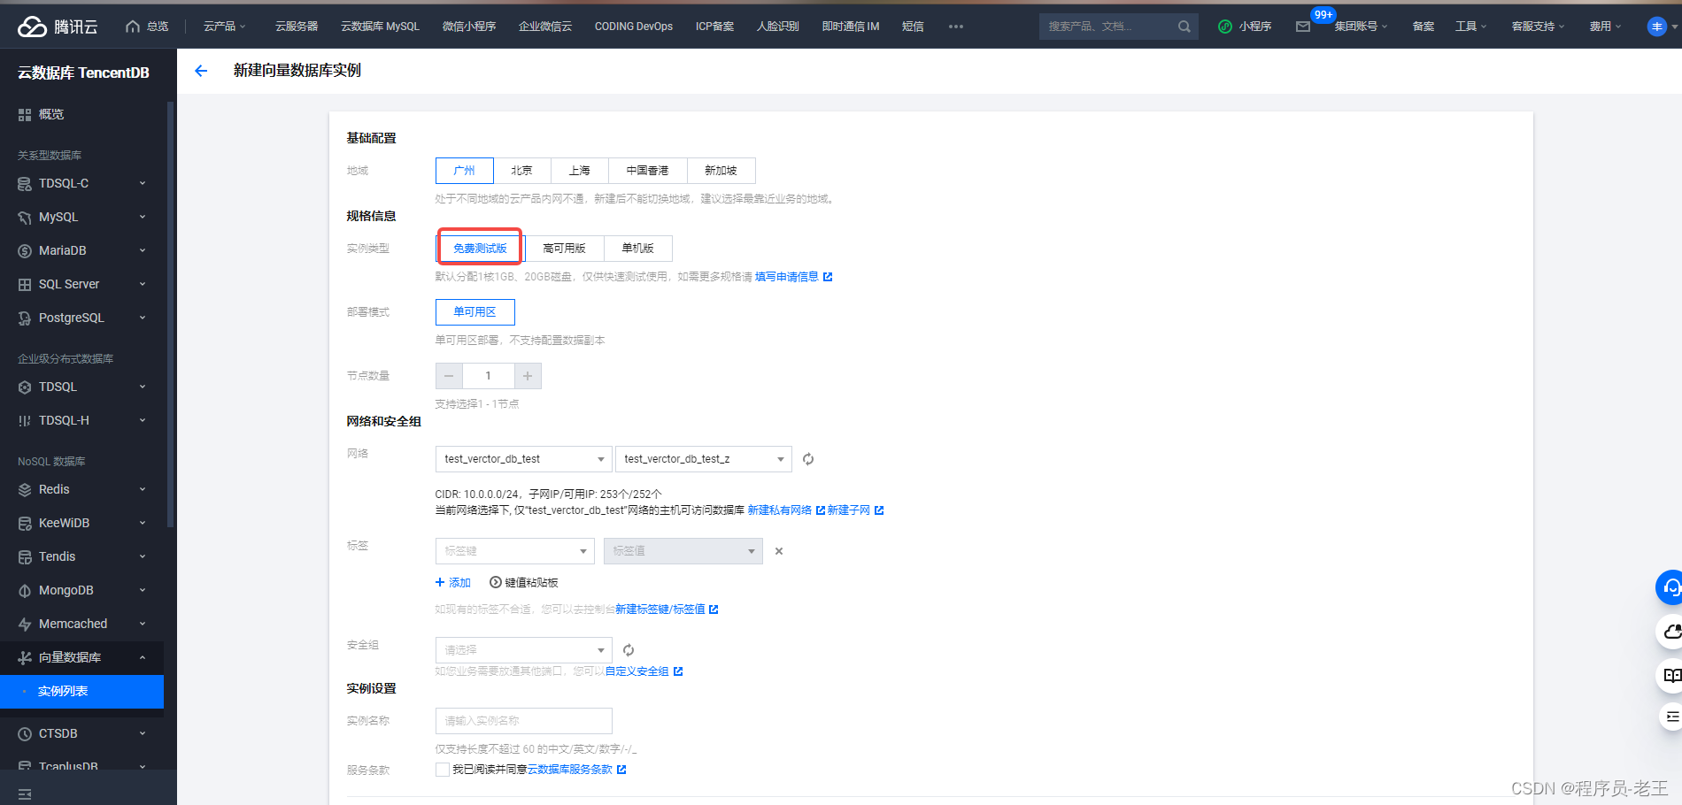1682x805 pixels.
Task: Open the mail messages icon
Action: pyautogui.click(x=1302, y=27)
